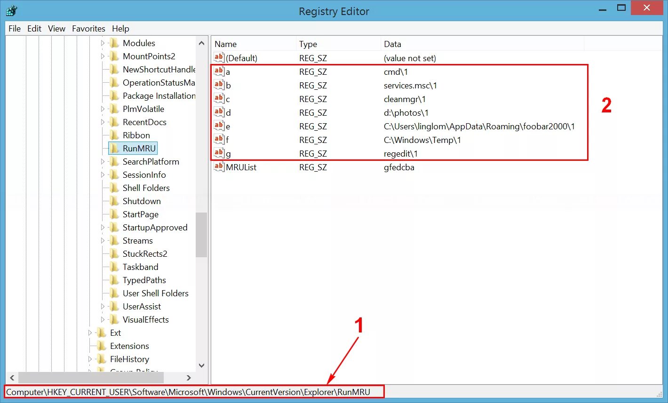Click the MountPoints2 folder icon
668x403 pixels.
pyautogui.click(x=114, y=56)
